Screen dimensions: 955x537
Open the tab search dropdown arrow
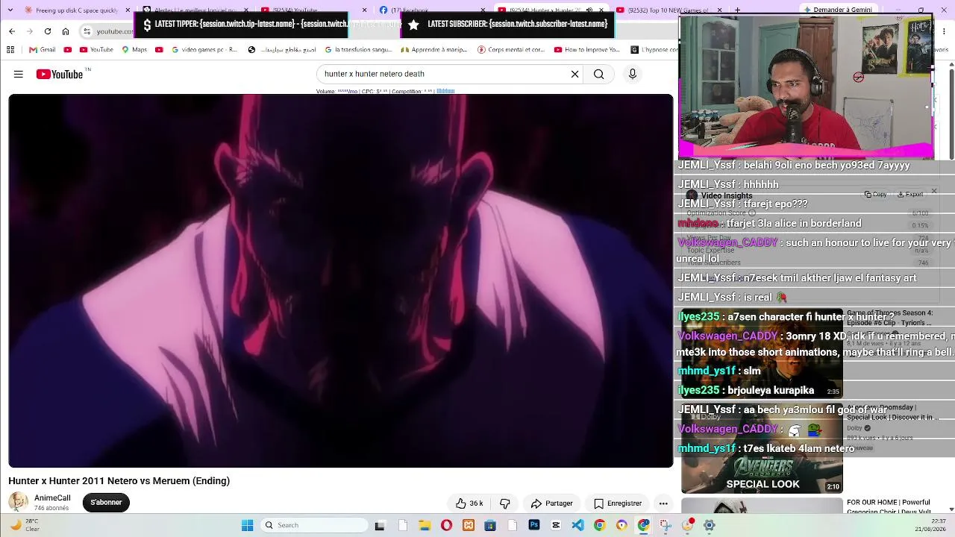tap(12, 10)
